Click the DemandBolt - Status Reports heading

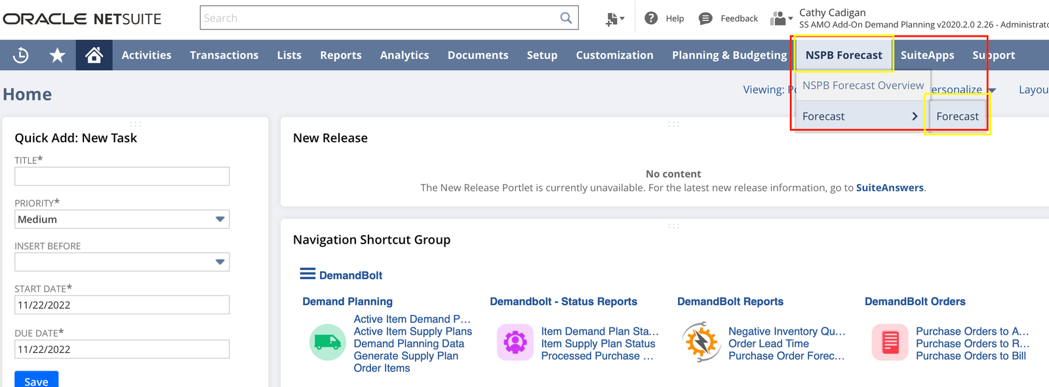tap(563, 302)
